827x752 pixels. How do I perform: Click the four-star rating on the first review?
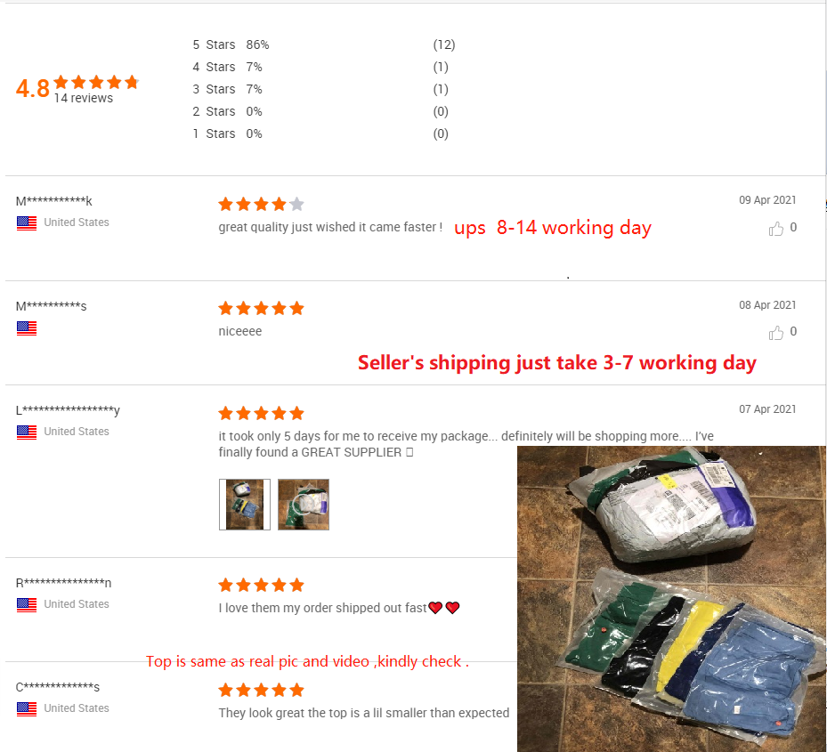pos(261,205)
